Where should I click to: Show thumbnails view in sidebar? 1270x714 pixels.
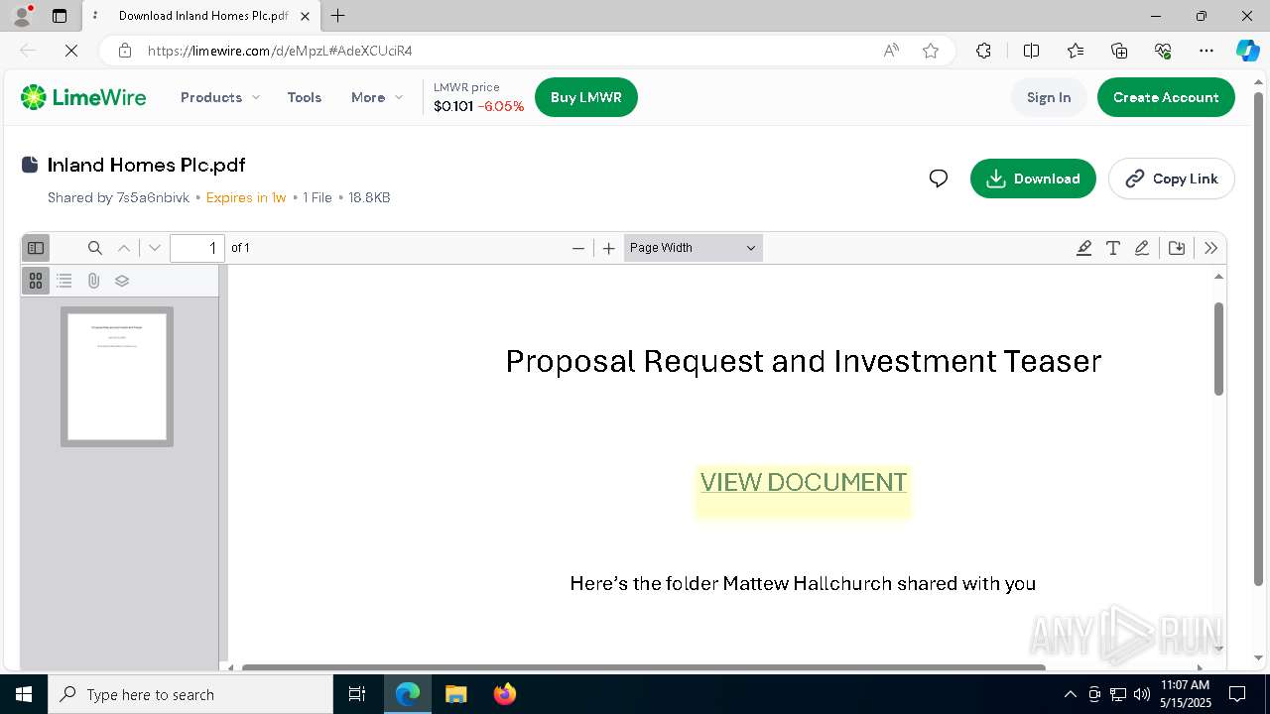36,281
